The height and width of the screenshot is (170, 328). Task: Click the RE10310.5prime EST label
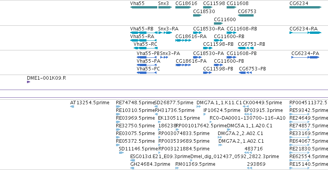pos(135,110)
